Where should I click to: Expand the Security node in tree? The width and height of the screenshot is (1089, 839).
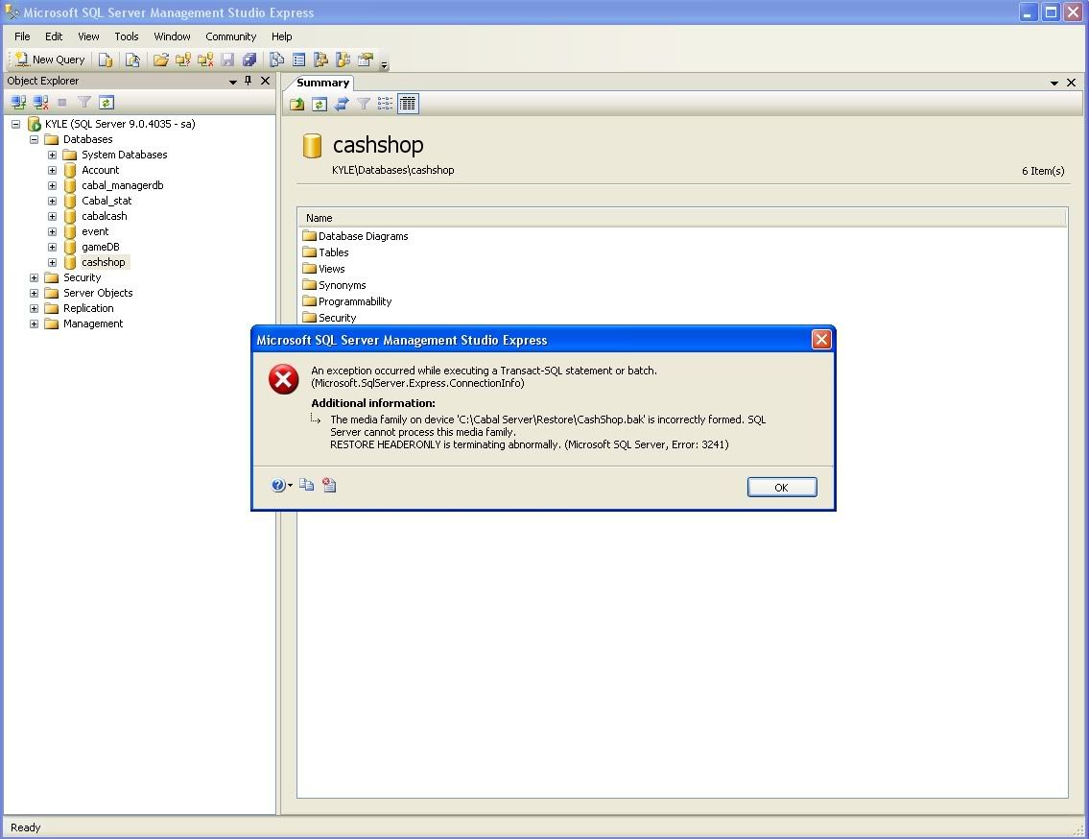point(35,277)
